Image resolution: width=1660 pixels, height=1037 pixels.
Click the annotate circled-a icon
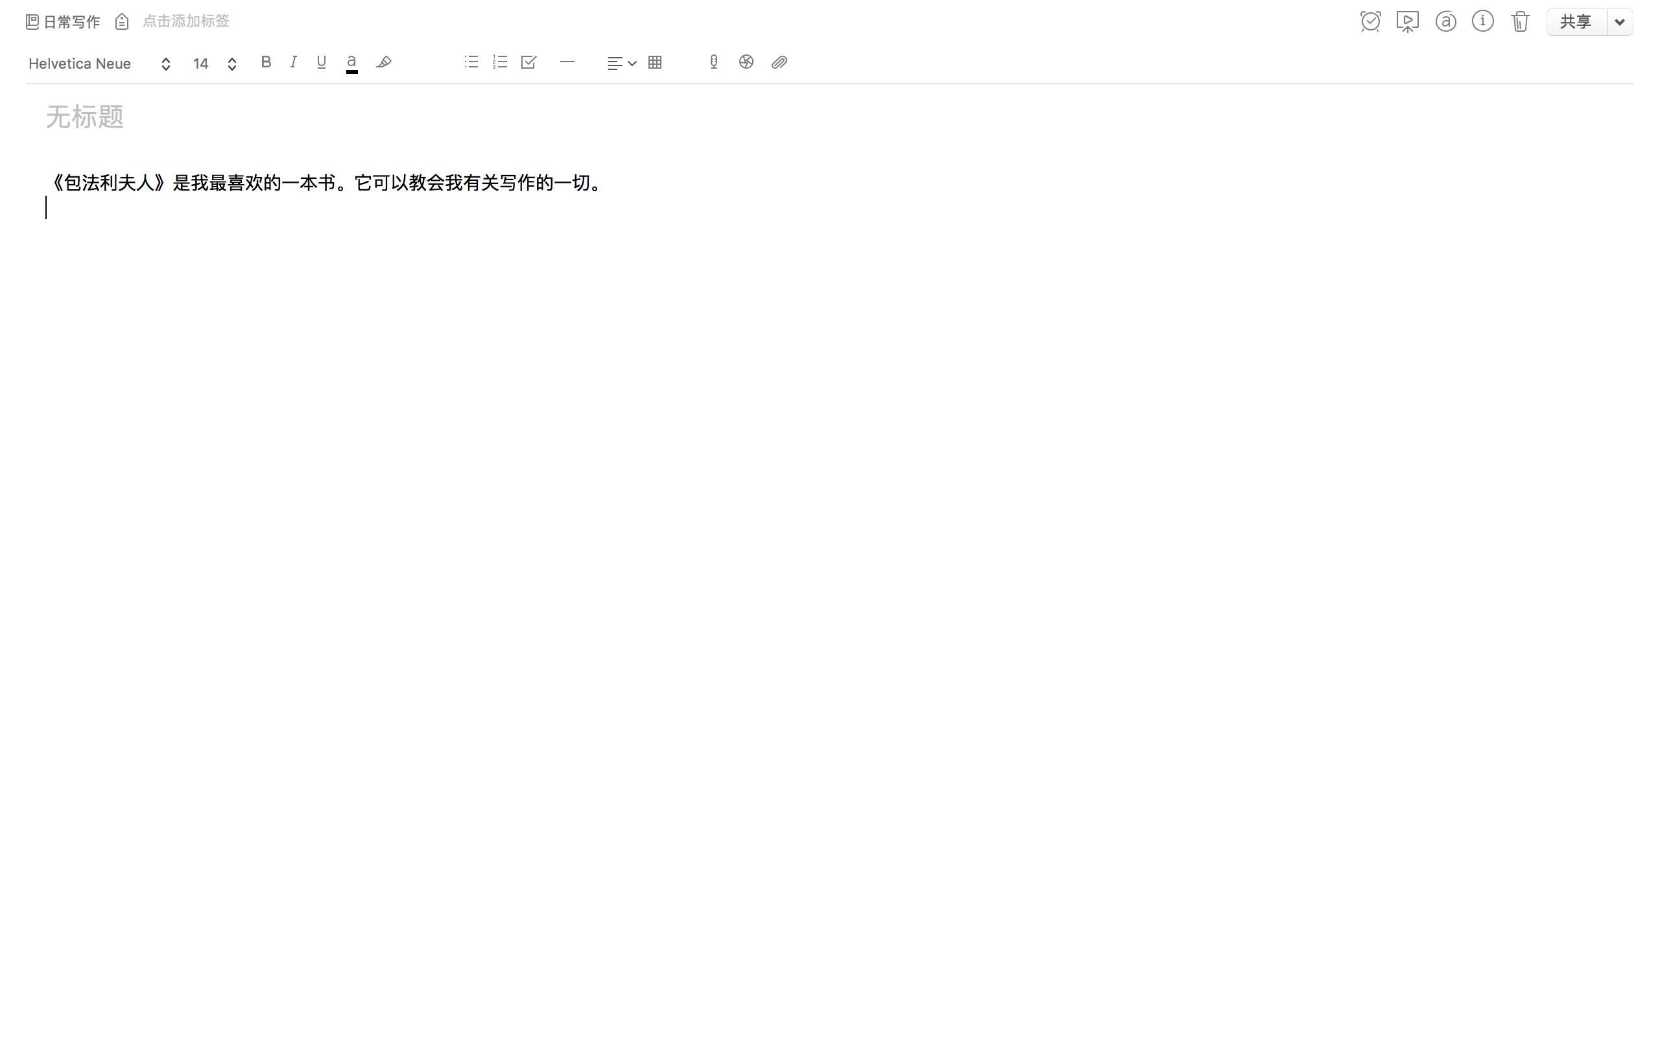pos(1445,22)
